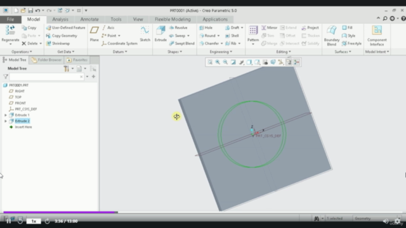
Task: Open the Model Intent dropdown
Action: tap(377, 52)
